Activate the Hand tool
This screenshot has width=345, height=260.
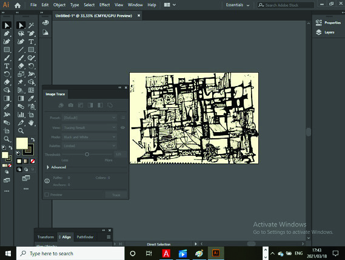point(32,123)
